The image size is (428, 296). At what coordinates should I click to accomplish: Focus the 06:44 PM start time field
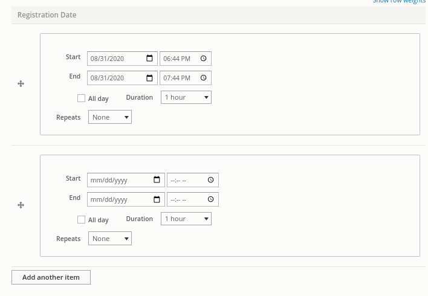(x=186, y=59)
